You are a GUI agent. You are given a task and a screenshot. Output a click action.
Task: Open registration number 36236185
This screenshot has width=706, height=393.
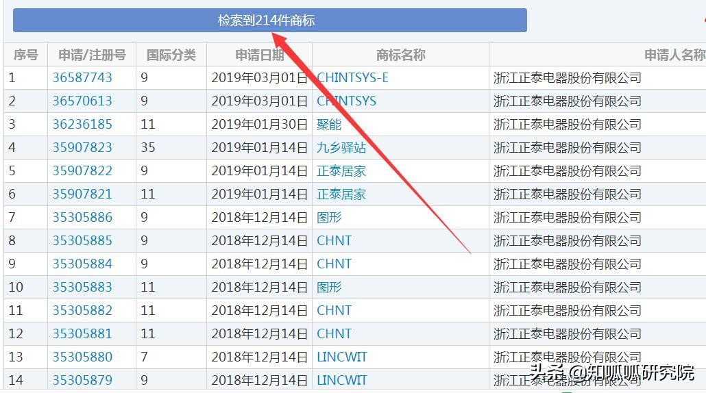coord(82,125)
